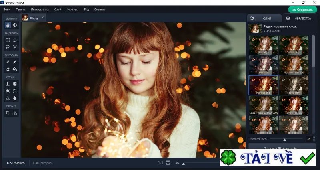
Task: Apply the Nostalgia filter preset
Action: [264, 45]
